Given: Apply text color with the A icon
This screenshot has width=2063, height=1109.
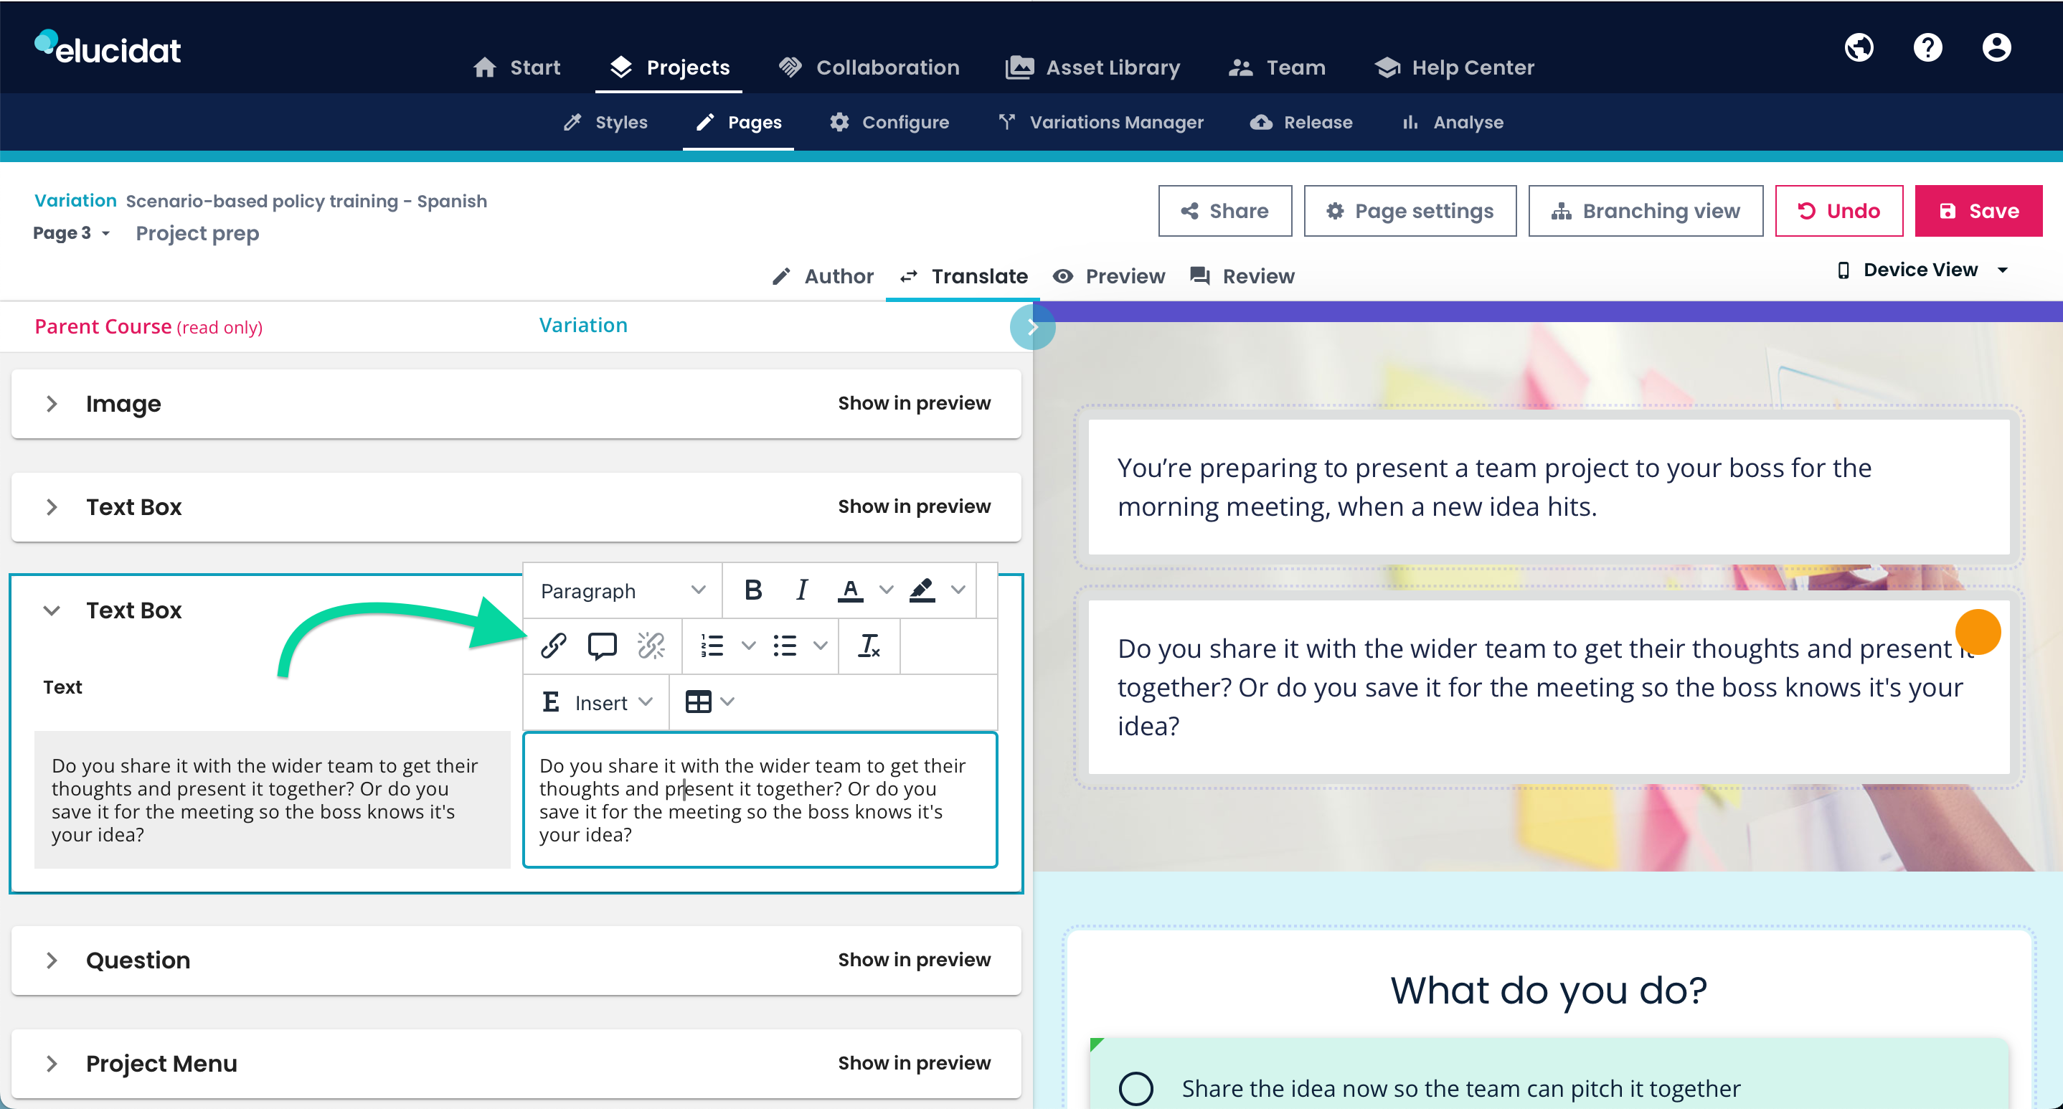Looking at the screenshot, I should point(851,590).
